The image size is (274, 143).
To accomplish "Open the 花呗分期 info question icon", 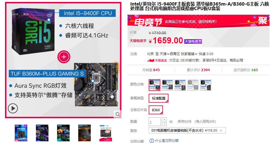I will (x=152, y=141).
